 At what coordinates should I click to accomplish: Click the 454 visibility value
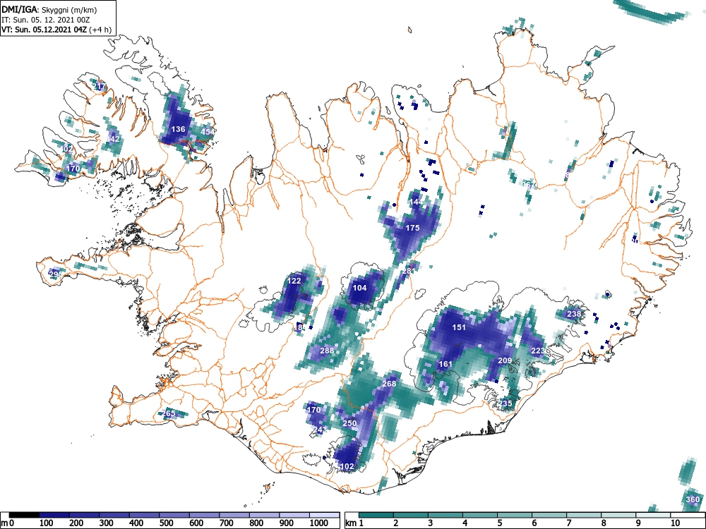(207, 132)
